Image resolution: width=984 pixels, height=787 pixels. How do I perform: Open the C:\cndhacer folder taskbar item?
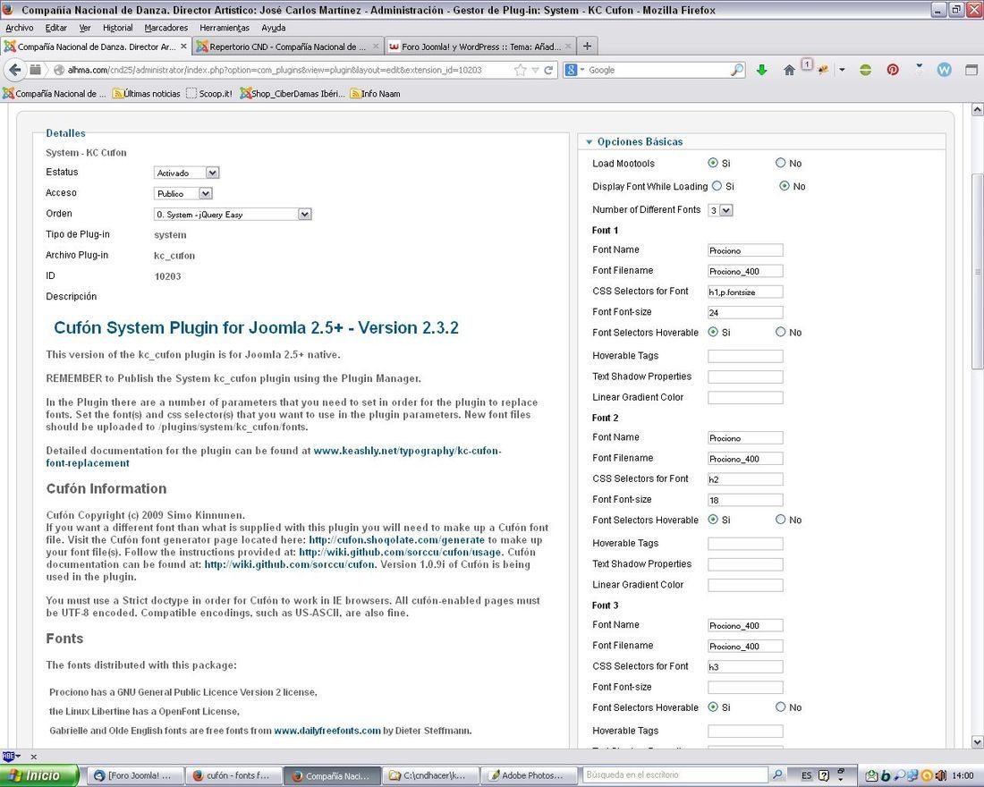[x=432, y=775]
